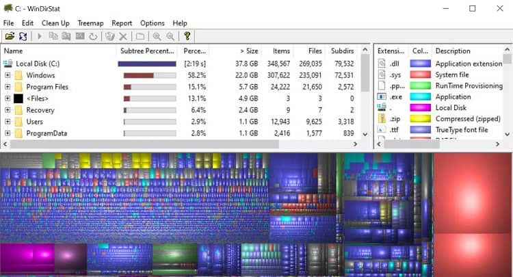Sort by the Subdirs column header
Image resolution: width=513 pixels, height=277 pixels.
click(x=342, y=51)
